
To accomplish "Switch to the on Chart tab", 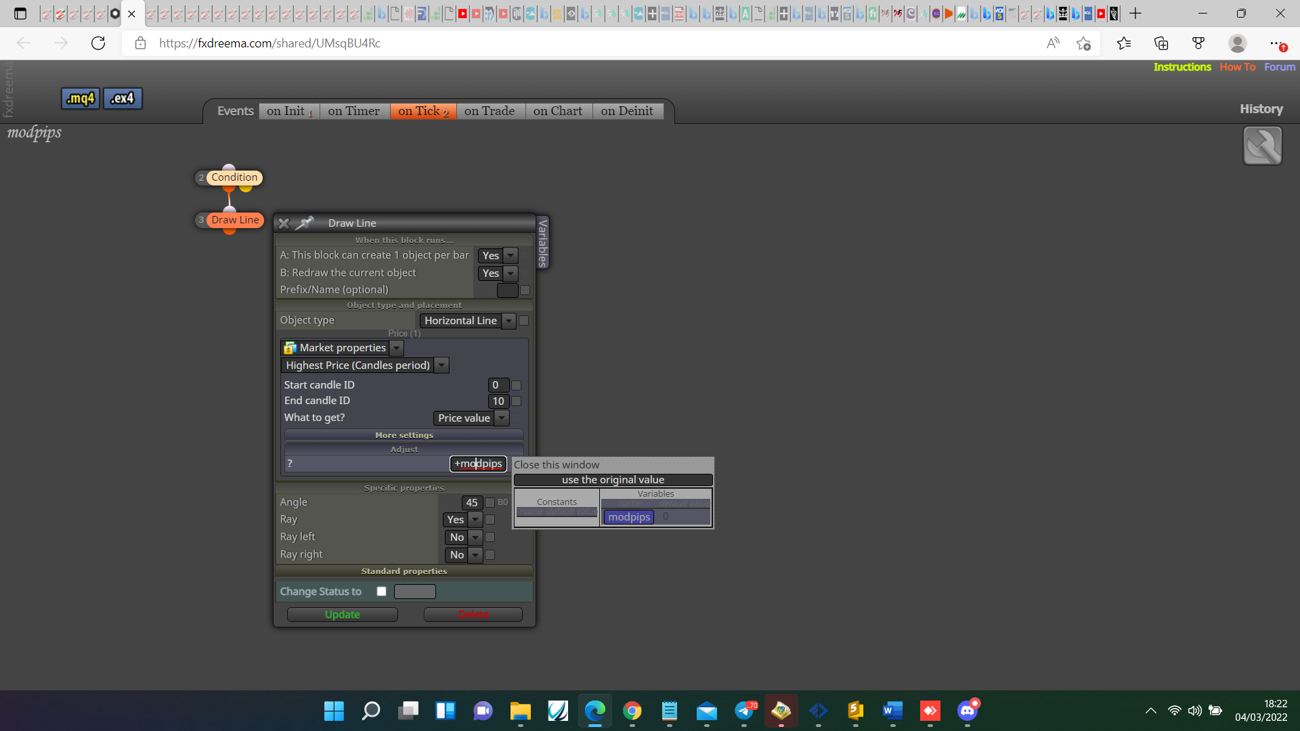I will (558, 111).
